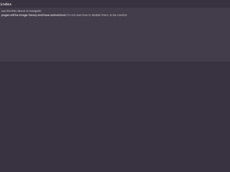
Task: Click the word 'use' starting the first line
Action: pyautogui.click(x=3, y=11)
